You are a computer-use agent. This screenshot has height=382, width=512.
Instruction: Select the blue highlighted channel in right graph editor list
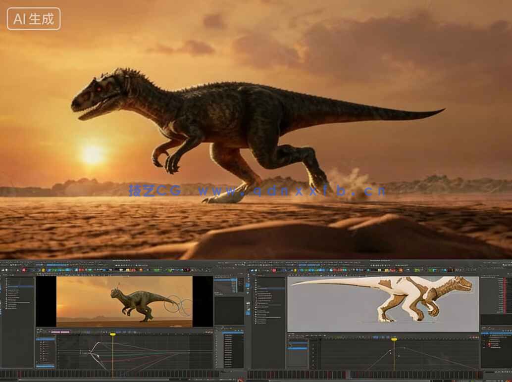(x=298, y=348)
